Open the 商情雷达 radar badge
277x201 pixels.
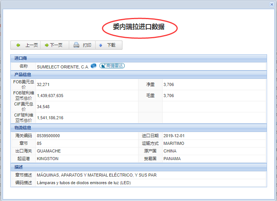coord(112,66)
